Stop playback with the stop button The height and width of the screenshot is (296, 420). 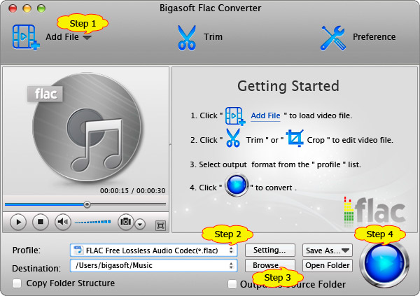click(x=41, y=222)
